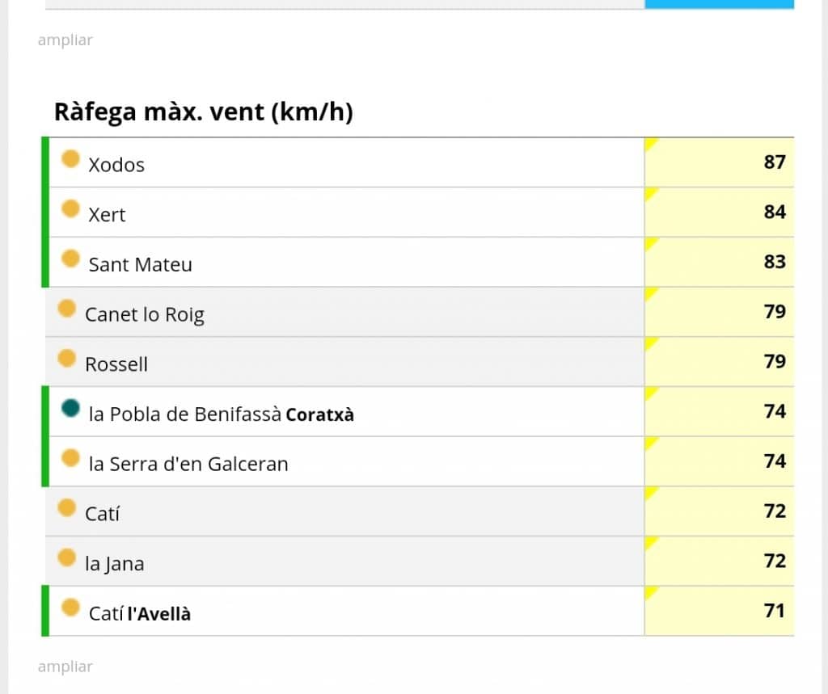Click the teal dot beside la Pobla de Benifassà
Image resolution: width=828 pixels, height=694 pixels.
click(x=71, y=409)
